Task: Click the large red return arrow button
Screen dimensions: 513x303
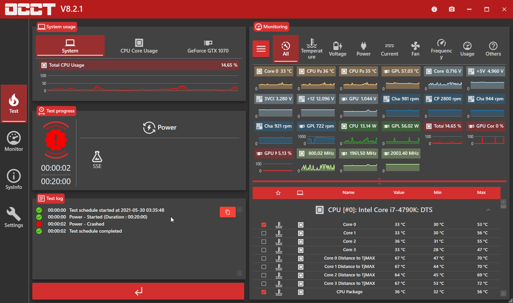Action: (138, 291)
